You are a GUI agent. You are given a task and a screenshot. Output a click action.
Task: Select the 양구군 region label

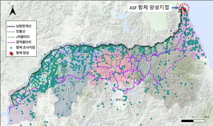point(146,63)
